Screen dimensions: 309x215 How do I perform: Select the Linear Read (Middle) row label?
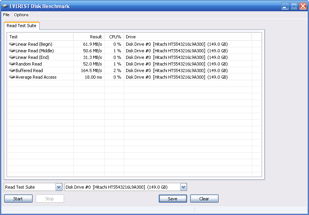pyautogui.click(x=35, y=51)
